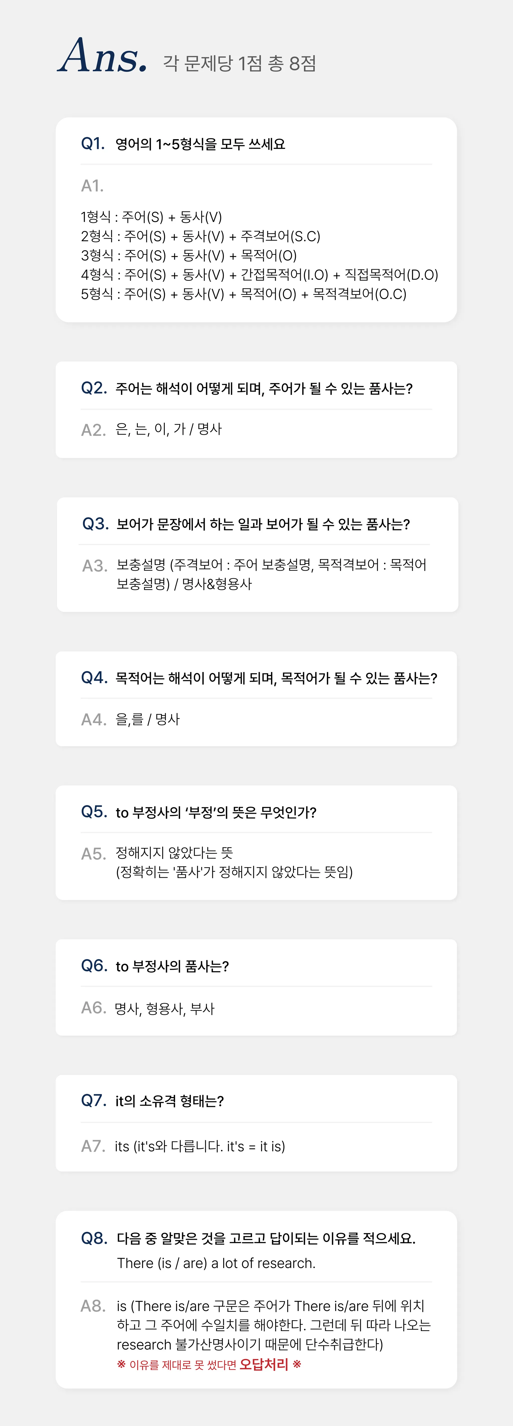Click the Q4. label

(94, 678)
